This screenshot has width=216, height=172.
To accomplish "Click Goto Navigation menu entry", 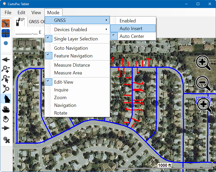I will tap(71, 48).
